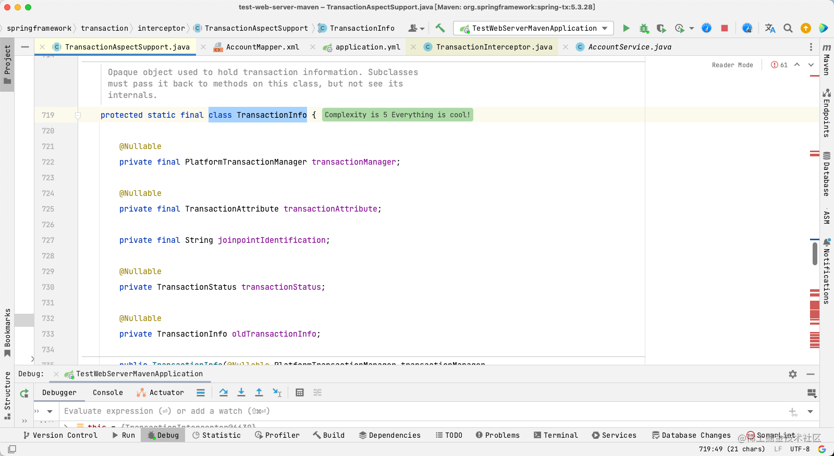834x456 pixels.
Task: Minimize the Debug tool window
Action: coord(811,374)
